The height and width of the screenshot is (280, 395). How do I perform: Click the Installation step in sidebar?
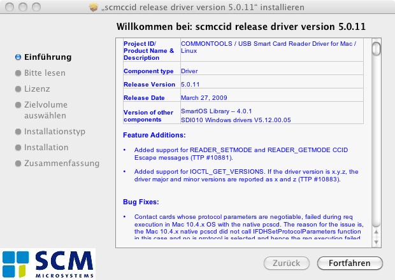click(47, 148)
